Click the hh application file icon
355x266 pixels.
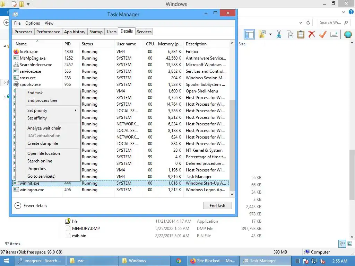pos(68,221)
